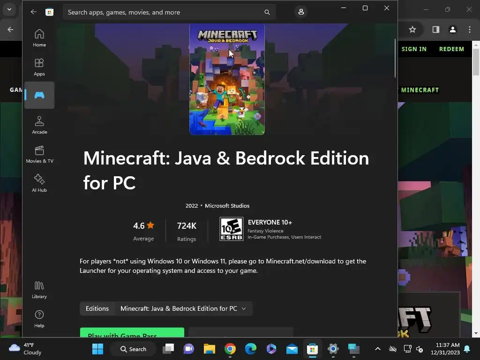
Task: Open Google Chrome from the taskbar
Action: click(230, 349)
